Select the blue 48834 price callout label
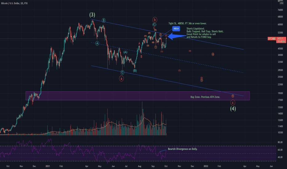This screenshot has width=287, height=169. (x=176, y=29)
